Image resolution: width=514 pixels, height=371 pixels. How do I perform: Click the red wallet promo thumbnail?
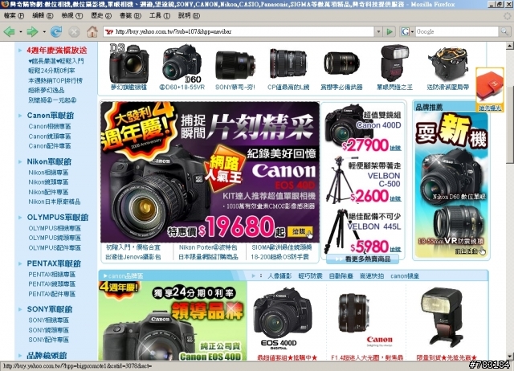[x=490, y=87]
